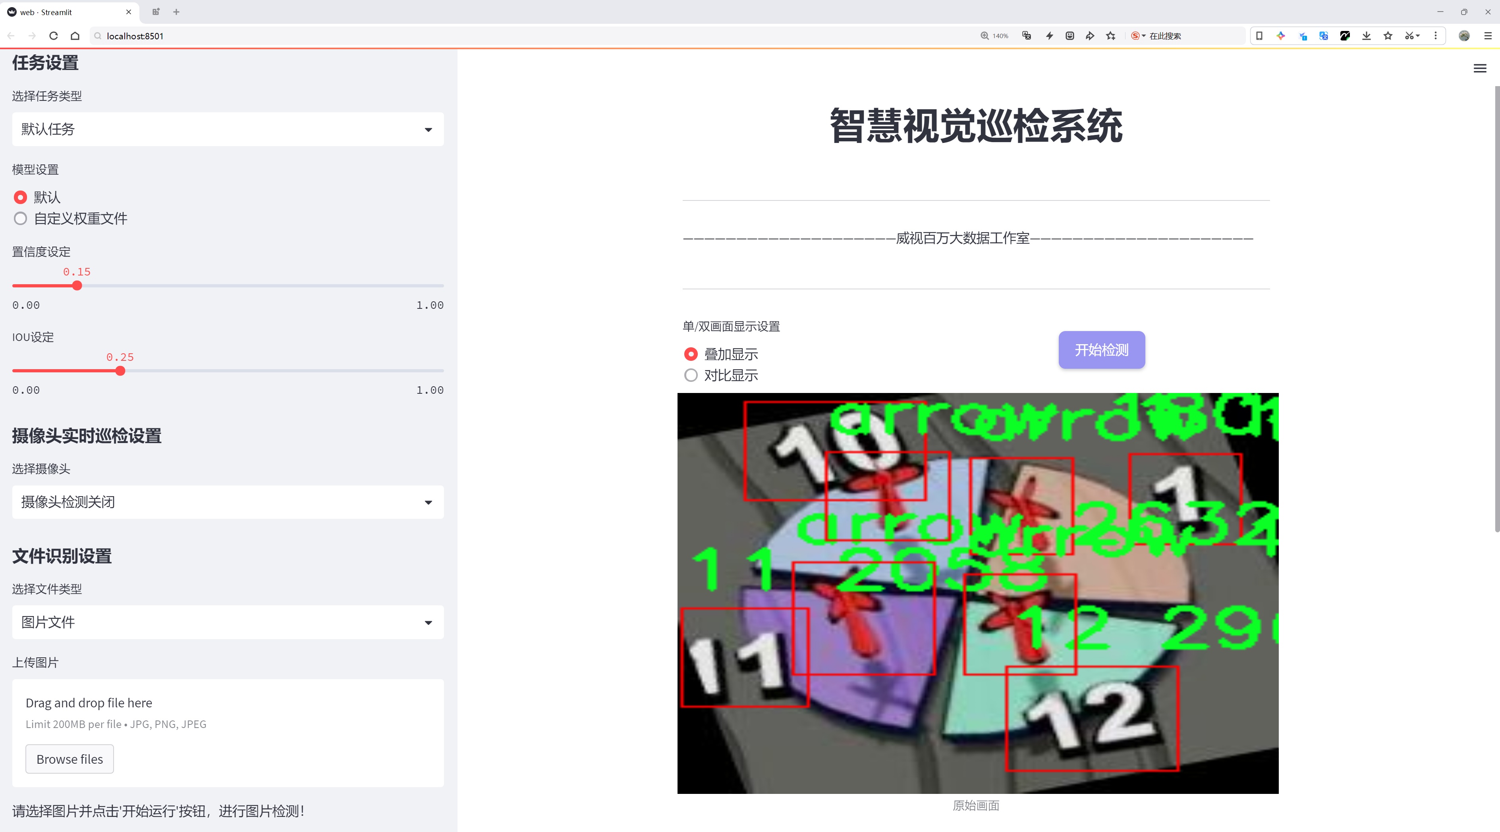Open the user profile avatar
This screenshot has height=832, width=1500.
click(x=1464, y=35)
